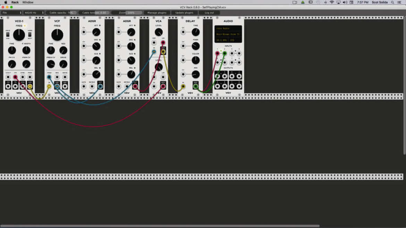This screenshot has height=228, width=406.
Task: Open the Apple menu
Action: click(x=6, y=2)
